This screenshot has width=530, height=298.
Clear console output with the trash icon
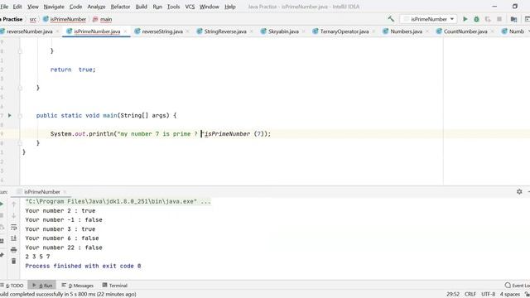click(14, 262)
